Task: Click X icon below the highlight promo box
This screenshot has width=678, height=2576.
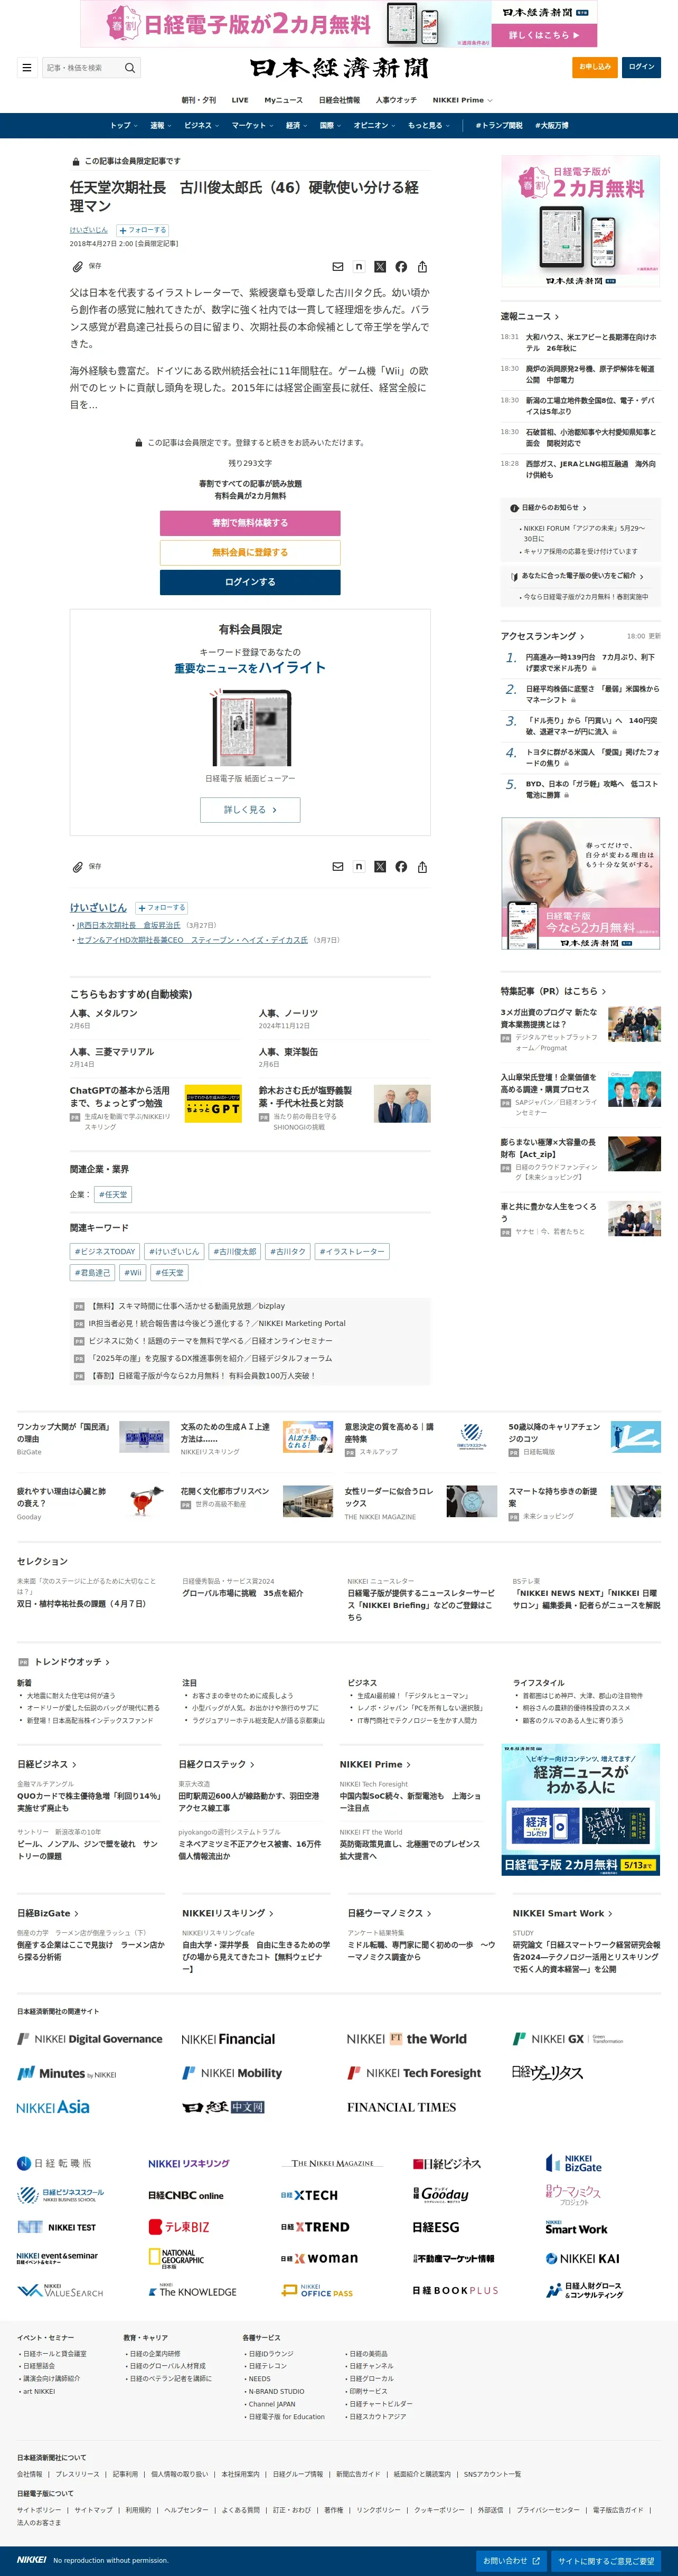Action: coord(380,867)
